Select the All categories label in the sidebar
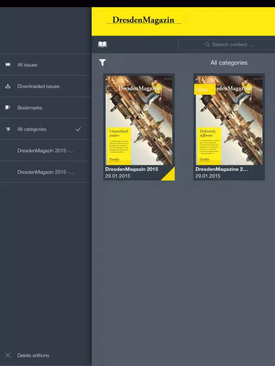This screenshot has width=275, height=366. (32, 129)
